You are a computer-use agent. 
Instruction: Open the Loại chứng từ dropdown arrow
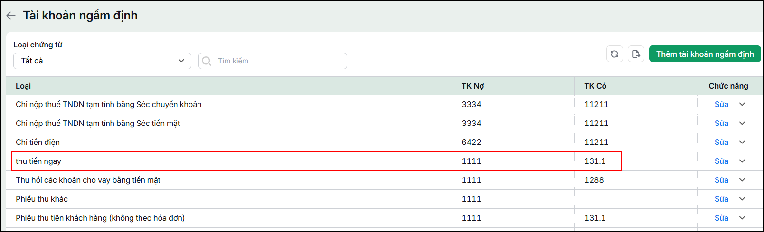pyautogui.click(x=181, y=61)
